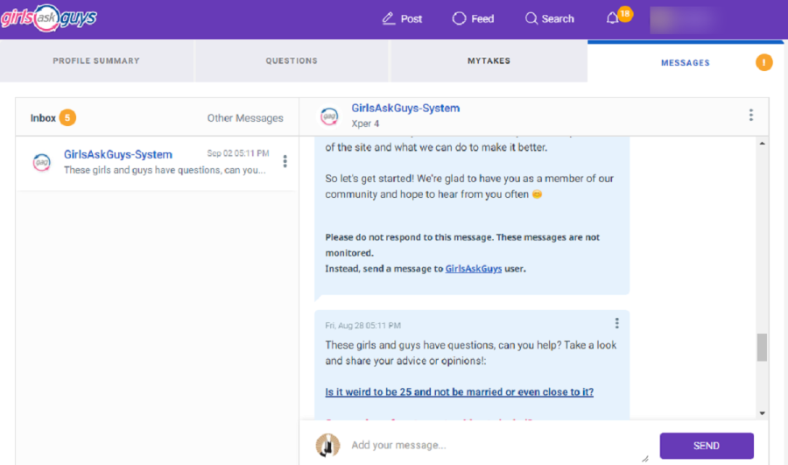The height and width of the screenshot is (465, 788).
Task: Follow the GirlsAskGuys user link in the message
Action: click(x=474, y=269)
